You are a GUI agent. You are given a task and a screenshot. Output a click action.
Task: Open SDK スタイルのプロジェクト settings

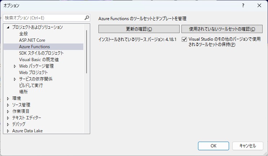click(x=41, y=53)
